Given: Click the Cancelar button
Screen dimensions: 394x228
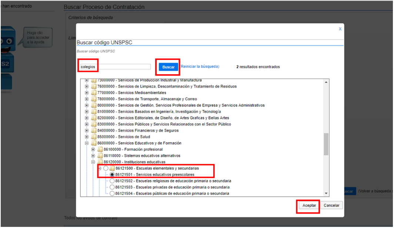Looking at the screenshot, I should [x=331, y=205].
